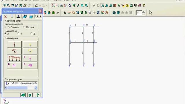Click the first icon in the top toolbar

[4, 5]
